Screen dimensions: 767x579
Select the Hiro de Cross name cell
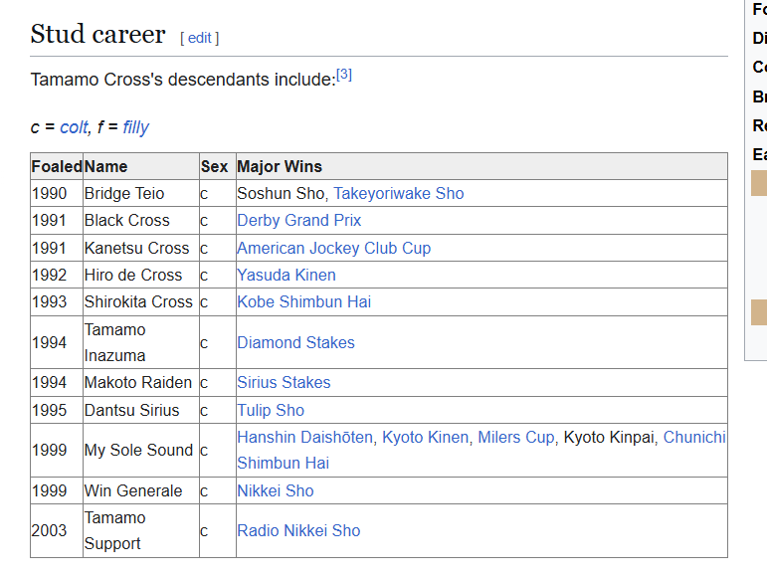tap(141, 275)
